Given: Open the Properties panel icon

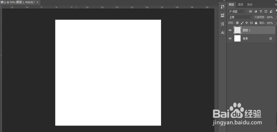Looking at the screenshot, I should click(222, 15).
